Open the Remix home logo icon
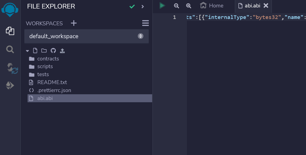This screenshot has width=306, height=155. point(10,10)
